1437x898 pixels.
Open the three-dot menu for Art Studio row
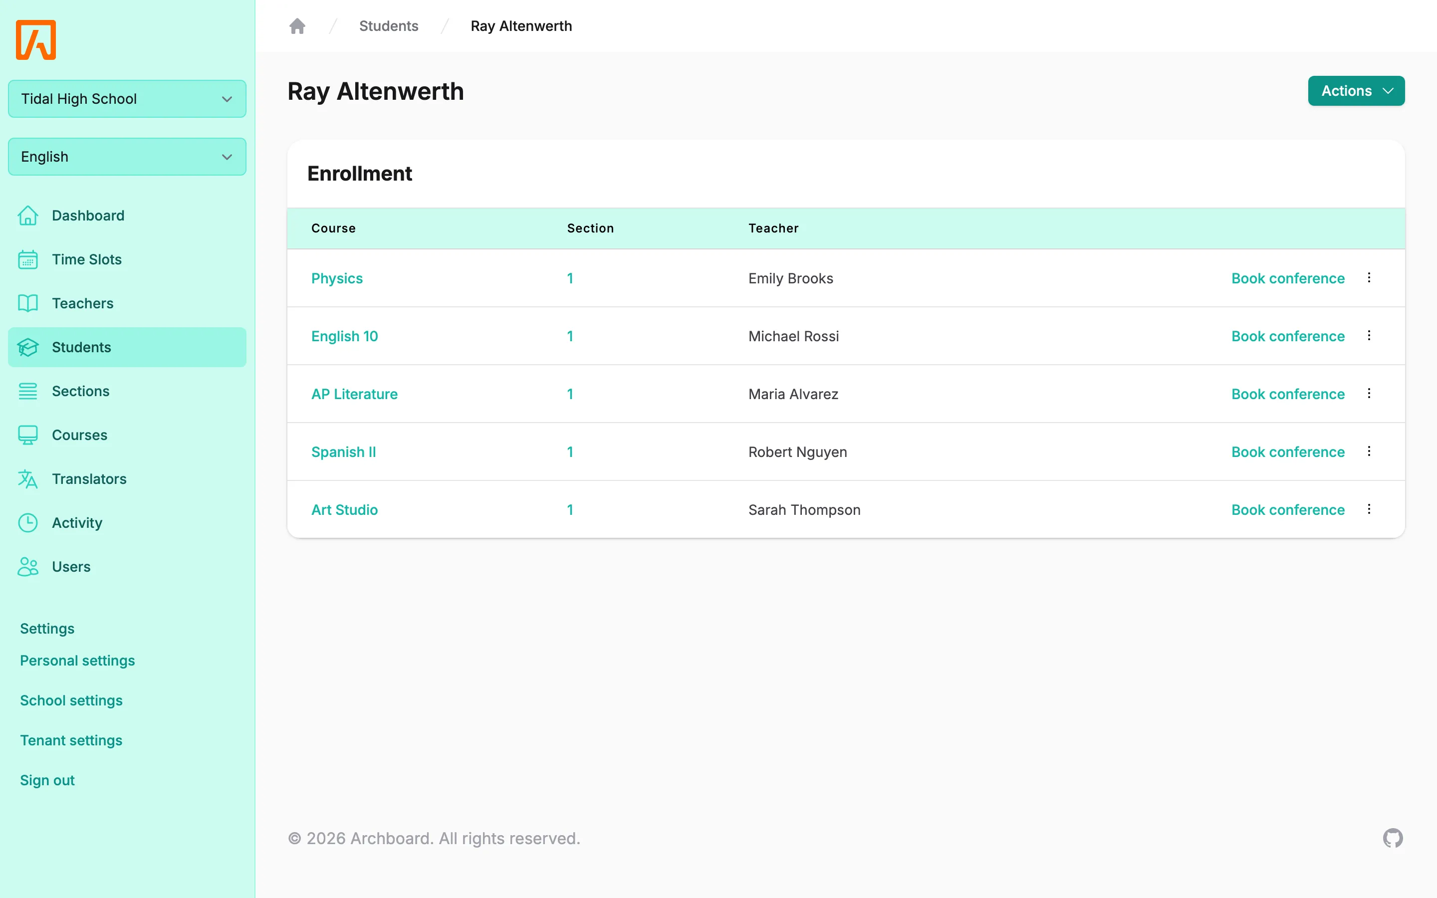point(1369,509)
